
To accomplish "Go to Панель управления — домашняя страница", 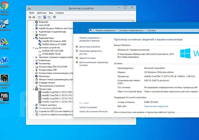I will 90,39.
